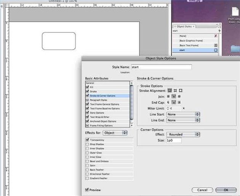Image resolution: width=240 pixels, height=196 pixels.
Task: Toggle the Text Wrap & Other checkbox
Action: tap(87, 117)
